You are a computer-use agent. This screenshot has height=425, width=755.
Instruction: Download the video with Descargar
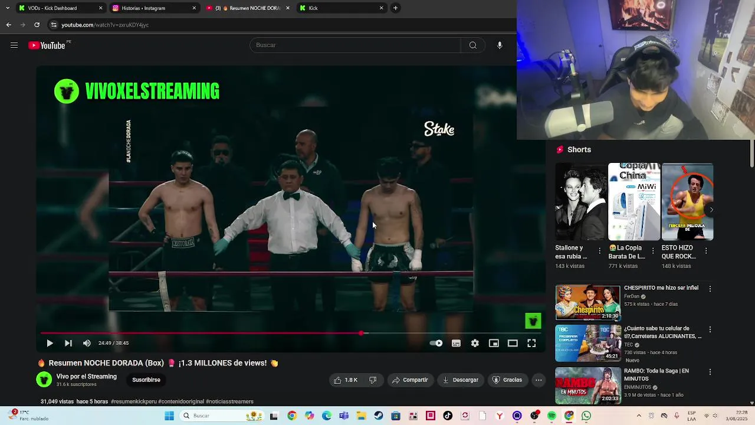460,380
